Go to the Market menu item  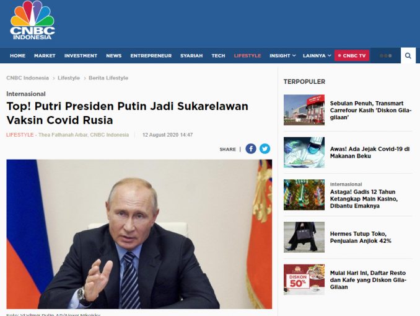click(45, 56)
